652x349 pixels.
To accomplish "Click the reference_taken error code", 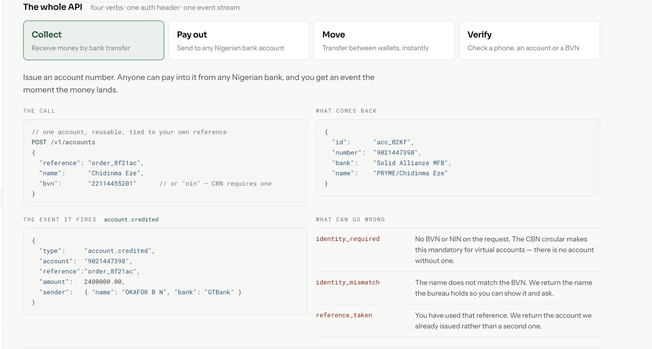I will point(344,315).
